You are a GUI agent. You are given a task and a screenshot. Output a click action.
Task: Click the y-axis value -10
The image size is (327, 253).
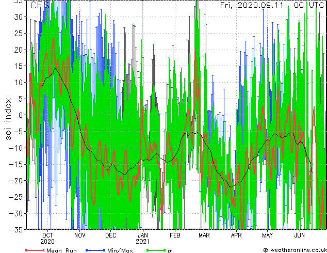click(x=17, y=148)
